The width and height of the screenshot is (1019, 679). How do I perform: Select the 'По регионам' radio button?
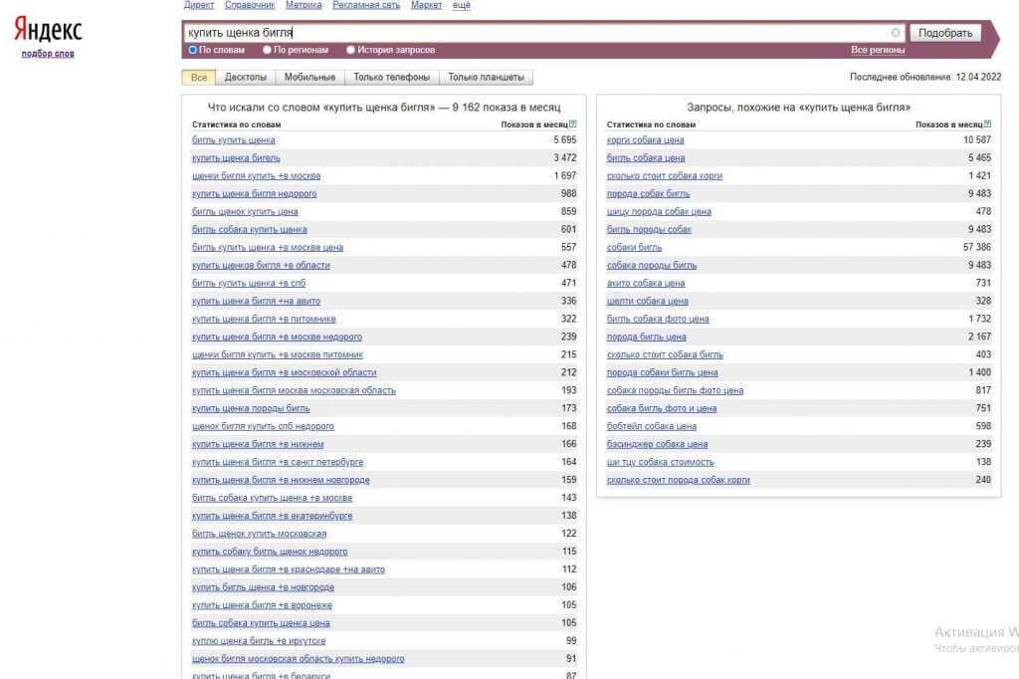(267, 50)
